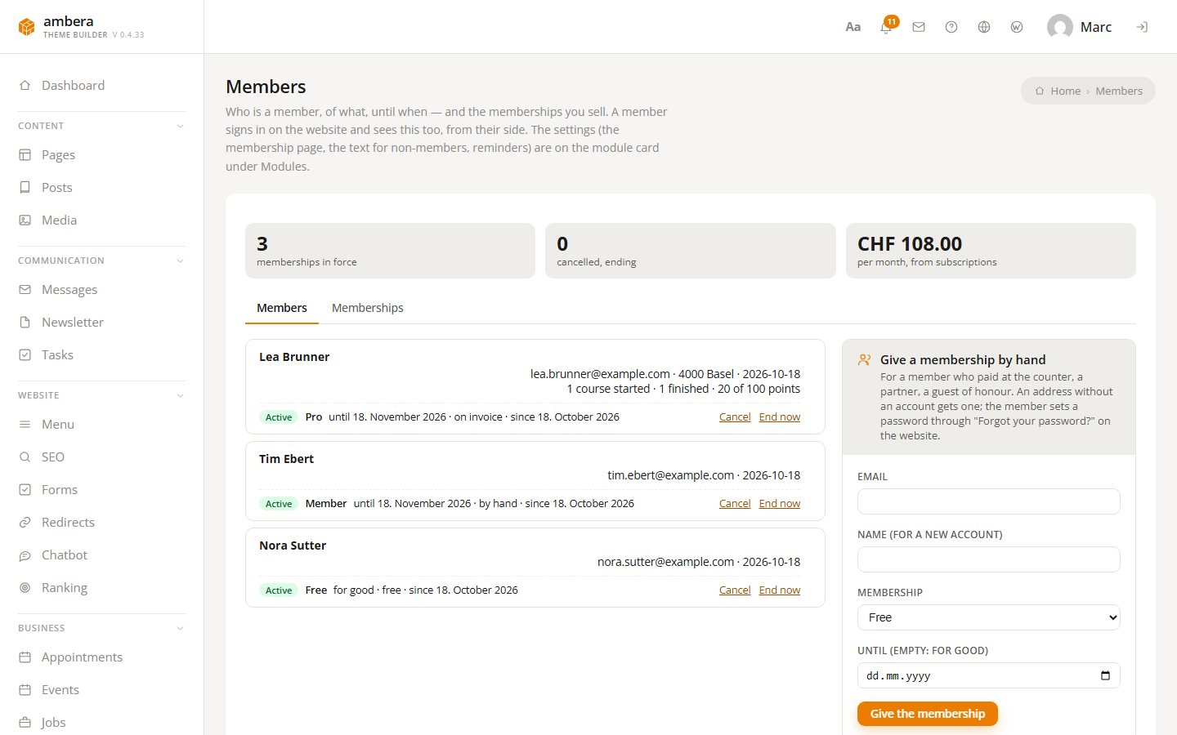Click the logout arrow icon

(x=1142, y=27)
